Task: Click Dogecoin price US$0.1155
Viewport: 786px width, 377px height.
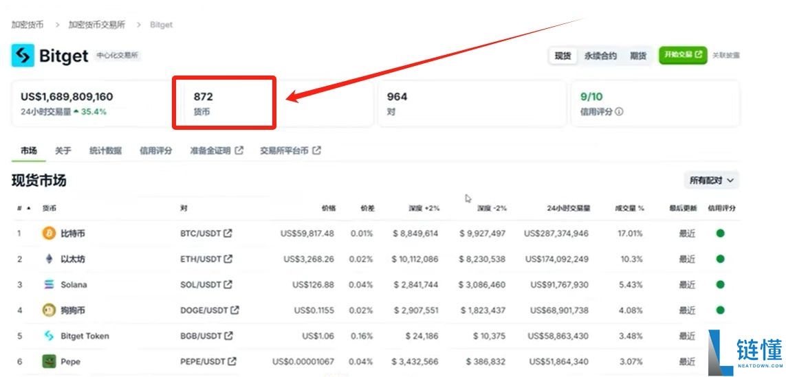Action: pos(314,310)
